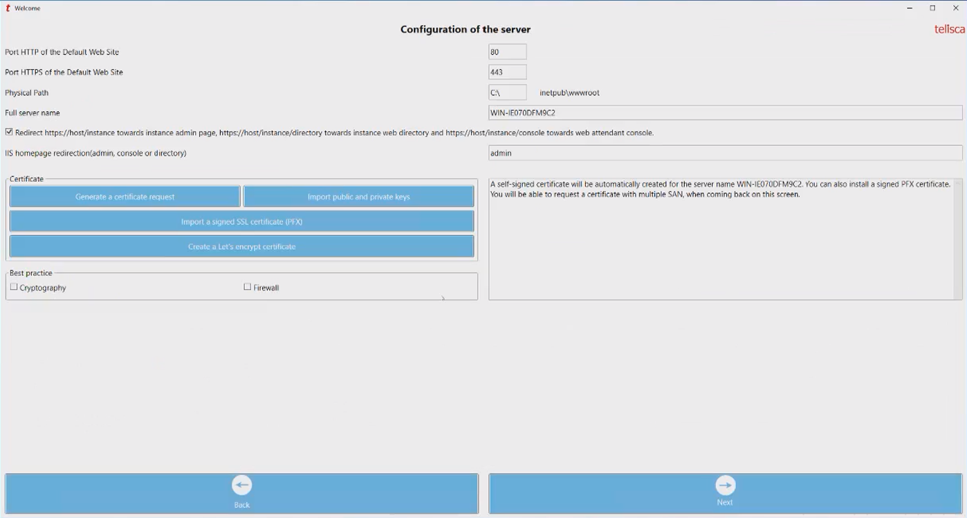Click the Tellsca app icon in title bar
967x518 pixels.
coord(8,8)
